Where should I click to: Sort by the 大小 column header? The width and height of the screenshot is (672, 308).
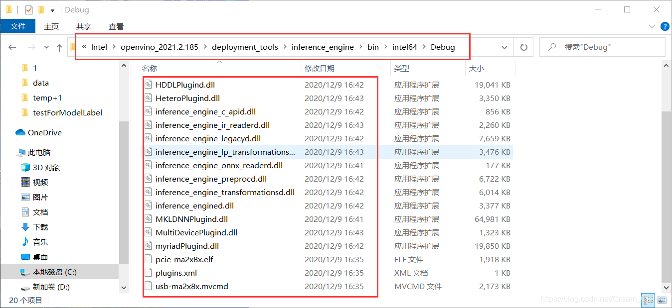[x=477, y=68]
